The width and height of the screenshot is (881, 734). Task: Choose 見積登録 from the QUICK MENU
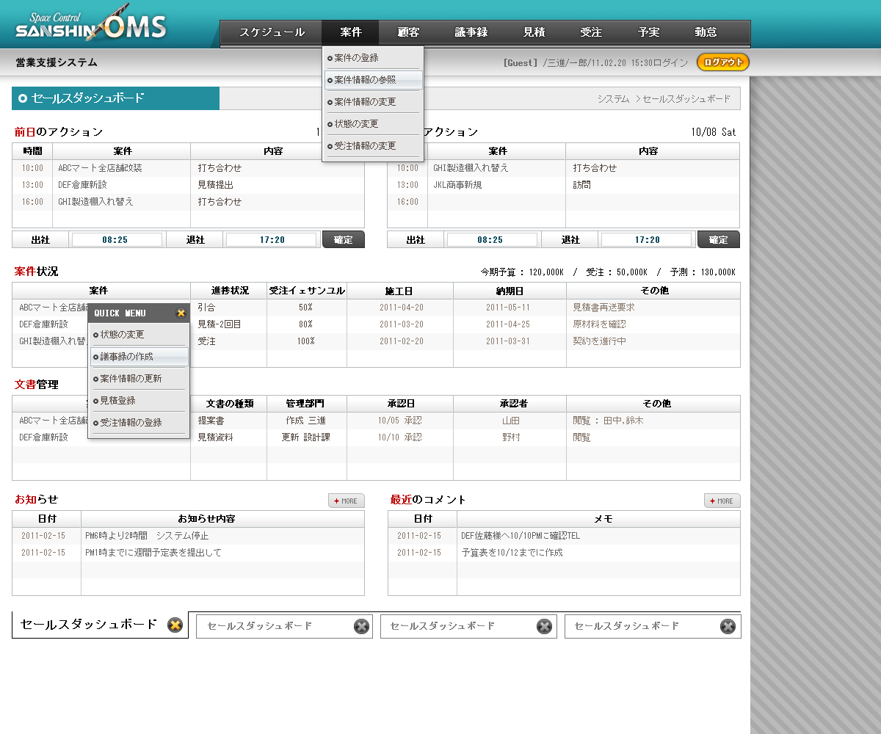(139, 401)
